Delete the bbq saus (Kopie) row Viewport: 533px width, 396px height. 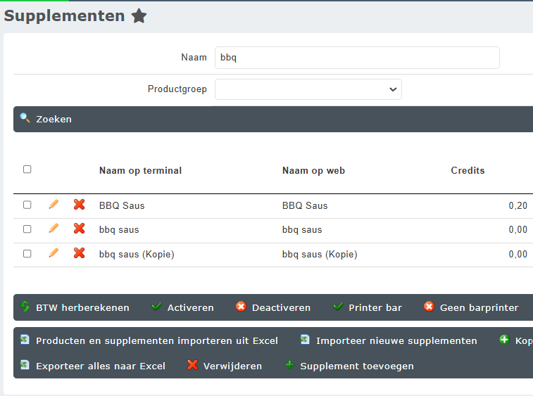click(80, 253)
